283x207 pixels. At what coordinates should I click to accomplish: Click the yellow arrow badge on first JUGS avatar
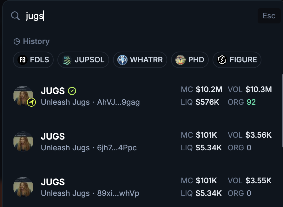(31, 102)
